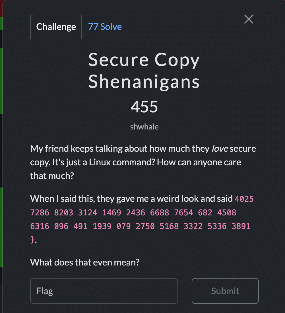Click the Linux command sentence in description
This screenshot has width=285, height=313.
(x=104, y=162)
